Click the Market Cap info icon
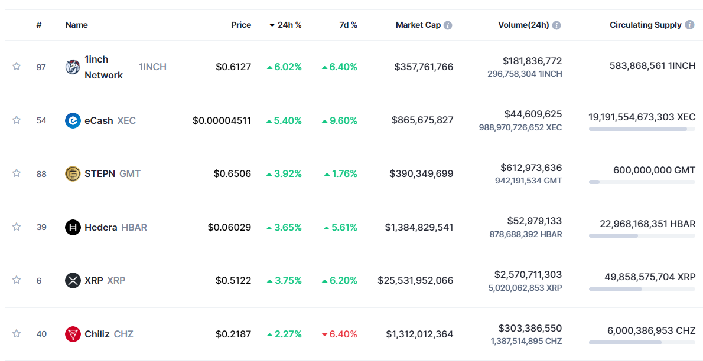 (448, 25)
